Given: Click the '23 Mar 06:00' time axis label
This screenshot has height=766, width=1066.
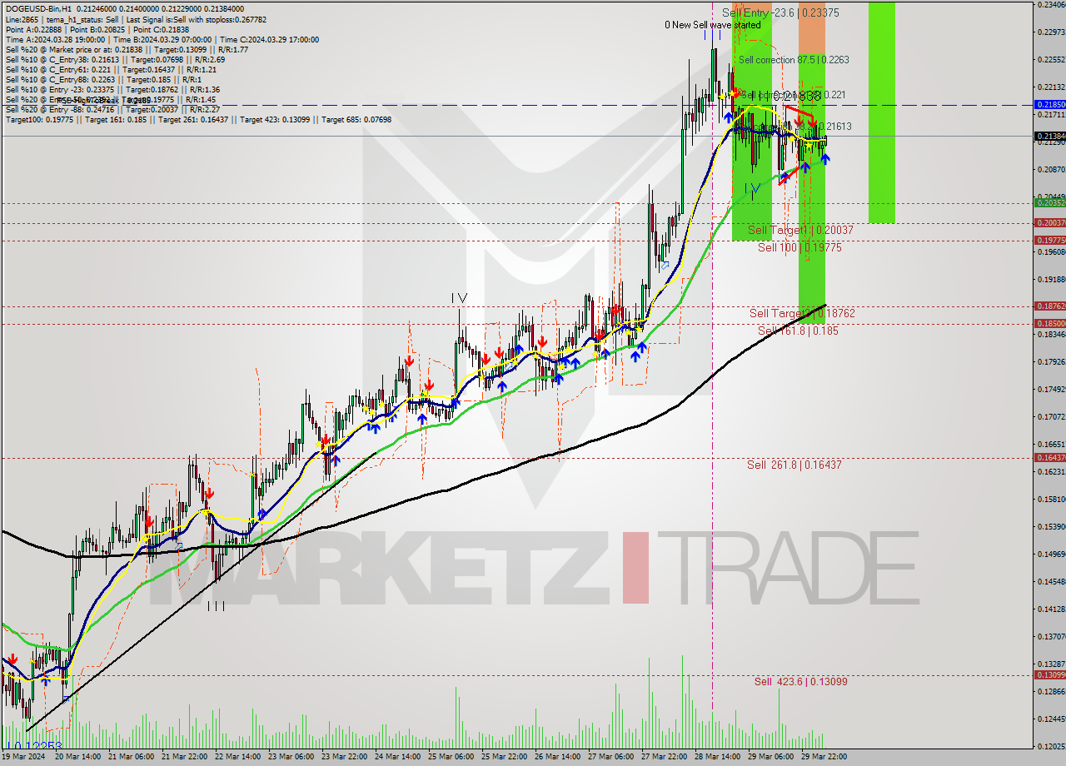Looking at the screenshot, I should [292, 757].
